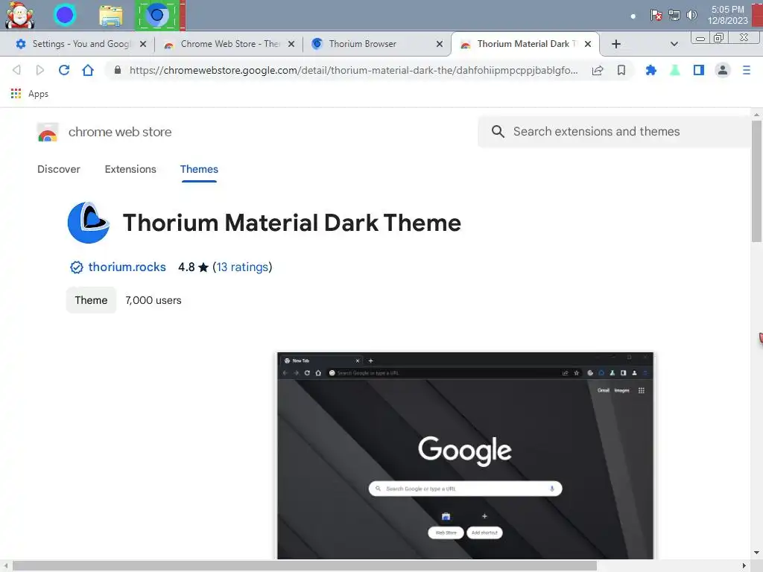The width and height of the screenshot is (763, 572).
Task: Click the purple circle taskbar icon
Action: pos(64,15)
